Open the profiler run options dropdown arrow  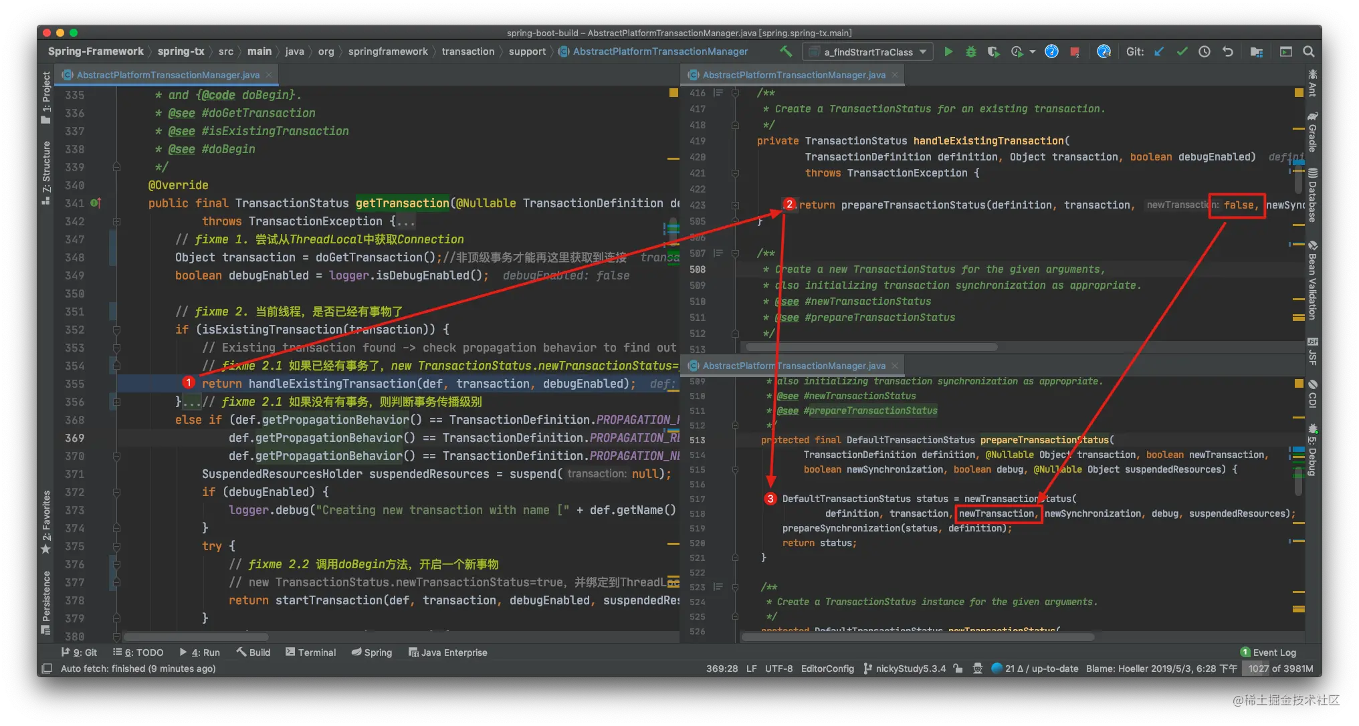point(1032,51)
